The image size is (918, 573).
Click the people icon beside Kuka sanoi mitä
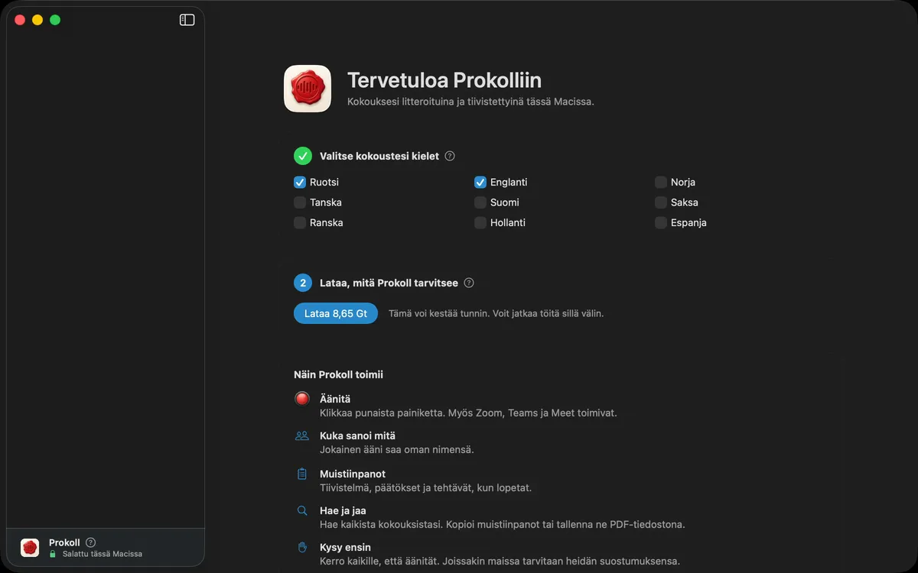pos(302,435)
